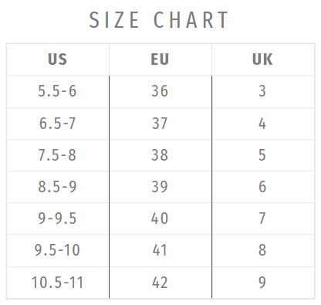
Task: Select the UK column header
Action: [263, 59]
